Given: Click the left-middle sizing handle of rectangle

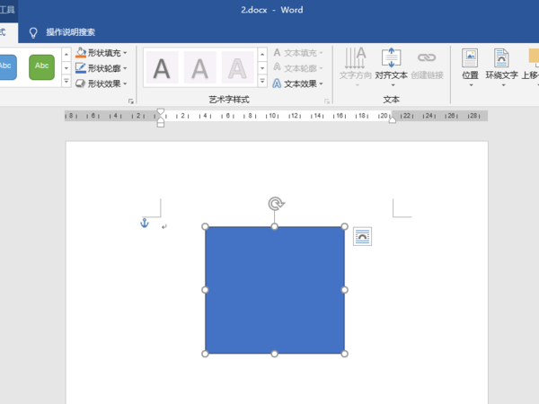Looking at the screenshot, I should click(205, 290).
